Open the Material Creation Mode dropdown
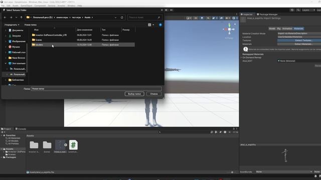The height and width of the screenshot is (180, 321). [299, 33]
